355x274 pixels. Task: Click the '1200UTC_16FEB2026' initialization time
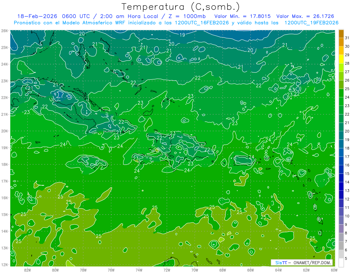[202, 23]
